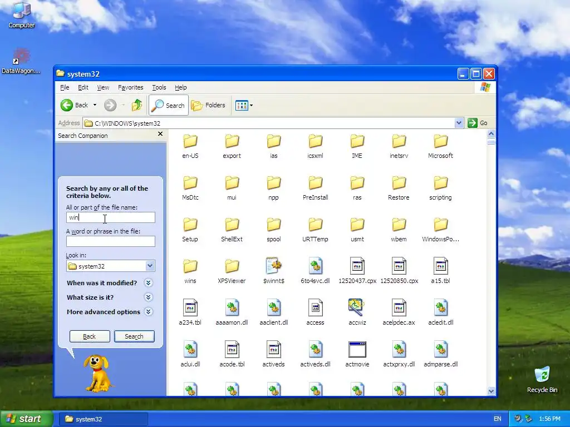Select the ShellExt folder
570x427 pixels.
click(232, 230)
